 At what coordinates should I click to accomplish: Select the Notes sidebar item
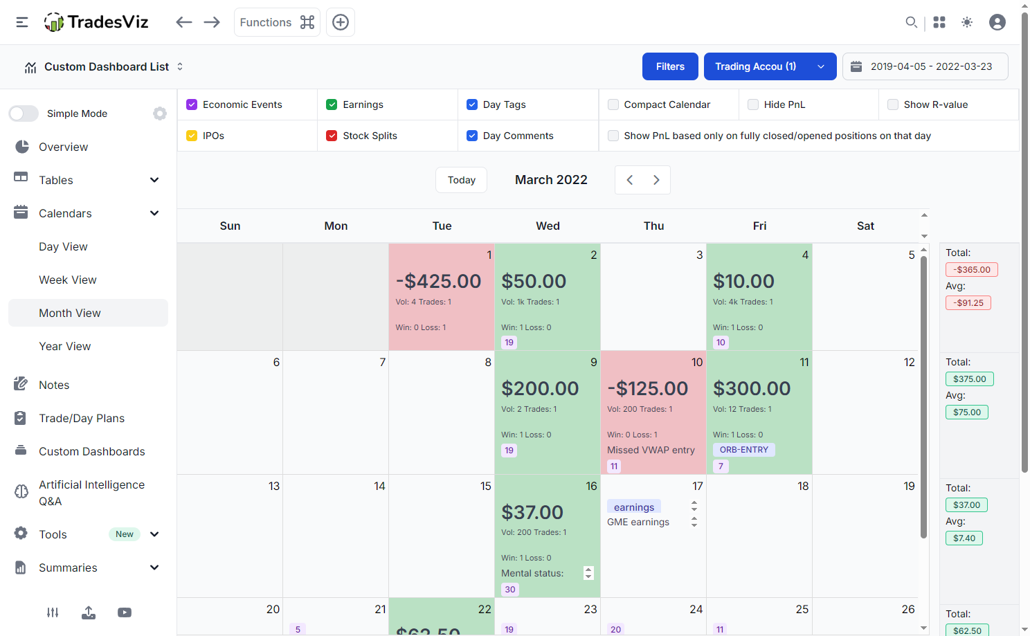point(55,385)
